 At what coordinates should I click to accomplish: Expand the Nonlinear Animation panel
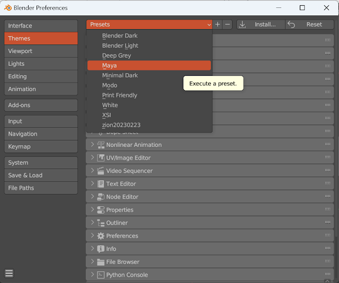pyautogui.click(x=92, y=145)
